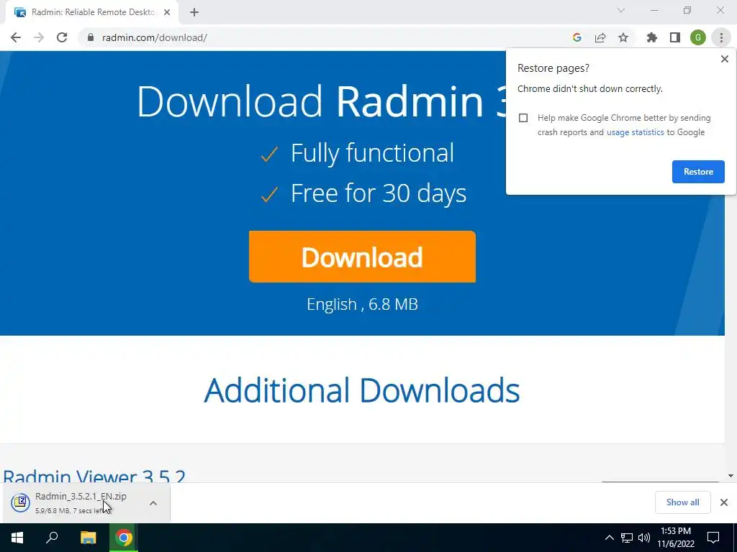737x552 pixels.
Task: Open the Windows Start menu
Action: [17, 538]
